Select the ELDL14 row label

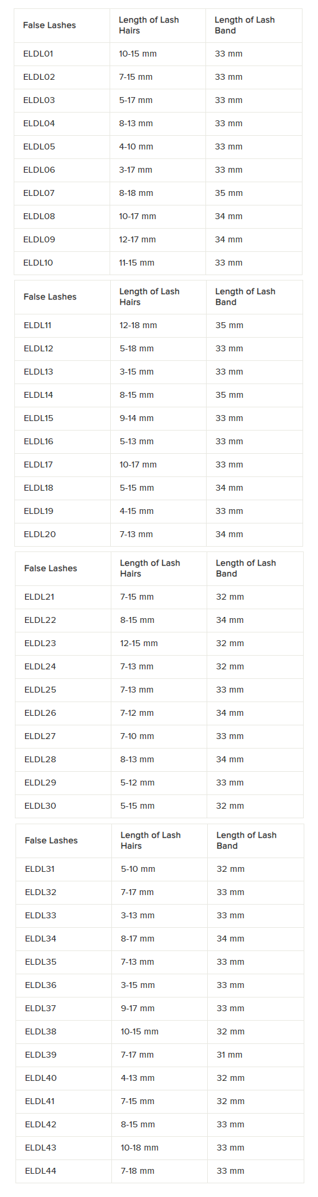pyautogui.click(x=39, y=395)
